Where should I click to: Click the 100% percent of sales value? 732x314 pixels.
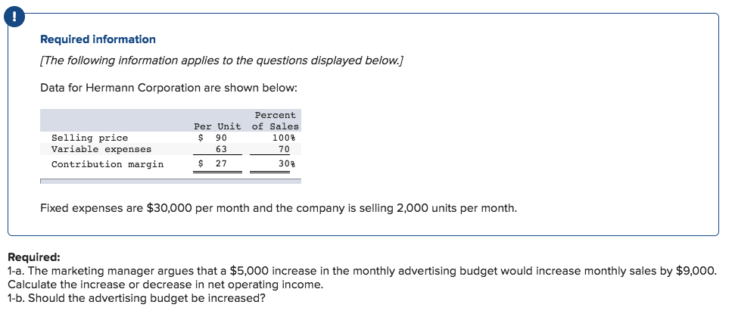(285, 138)
